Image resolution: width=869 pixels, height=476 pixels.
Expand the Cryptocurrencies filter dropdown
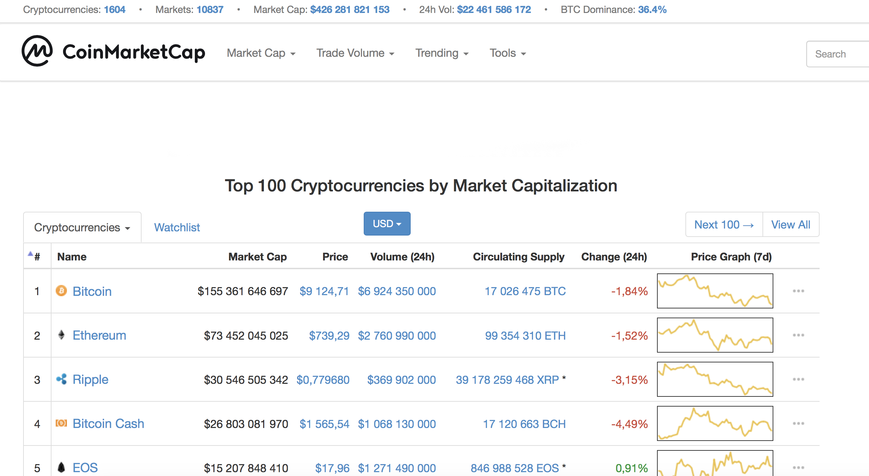82,227
